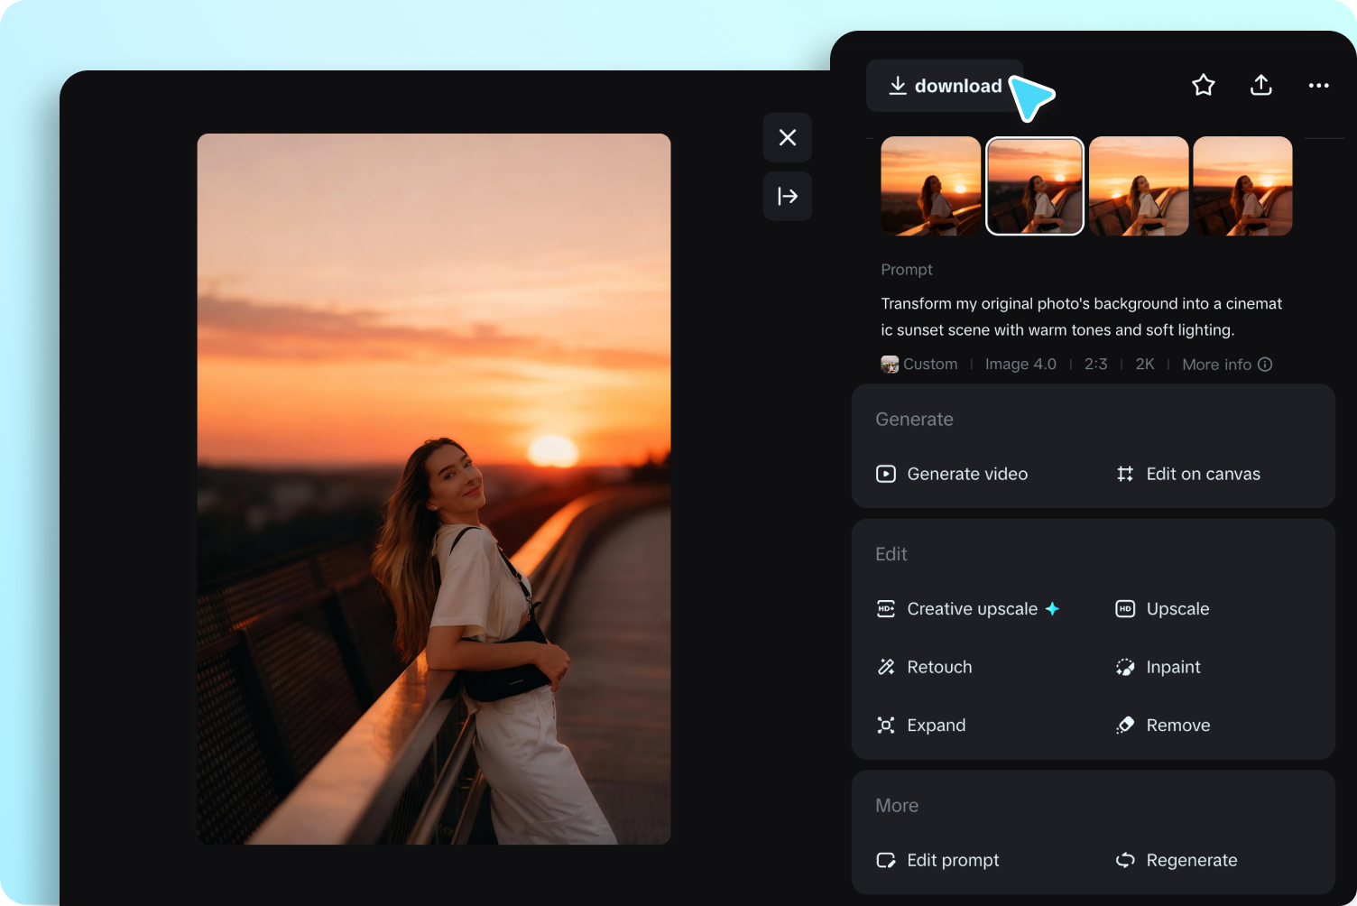
Task: Close the image preview with the X
Action: 788,137
